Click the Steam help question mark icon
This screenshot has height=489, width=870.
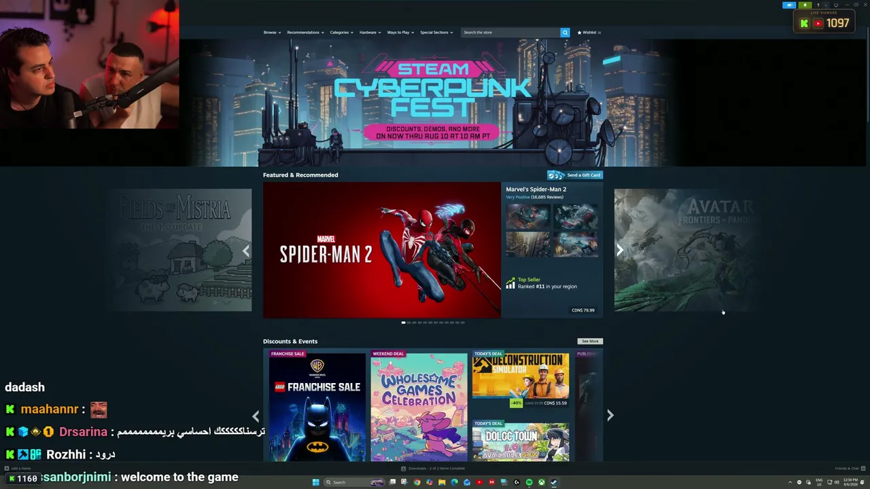[x=818, y=5]
